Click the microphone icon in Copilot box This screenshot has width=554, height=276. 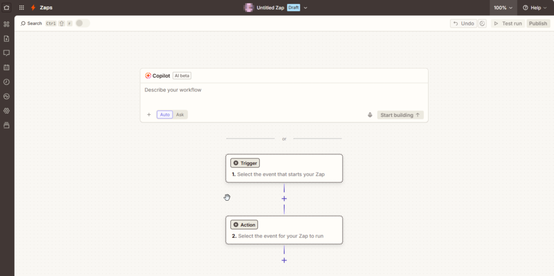370,115
